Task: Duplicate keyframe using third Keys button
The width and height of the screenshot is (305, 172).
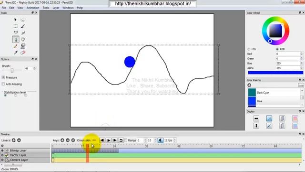Action: [73, 140]
